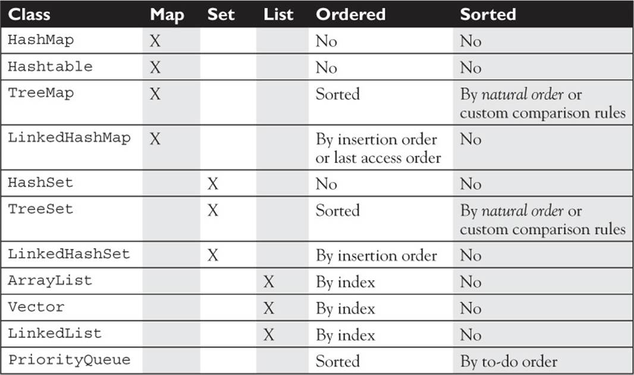The height and width of the screenshot is (375, 634).
Task: Click the X in ArrayList List column
Action: pyautogui.click(x=269, y=282)
